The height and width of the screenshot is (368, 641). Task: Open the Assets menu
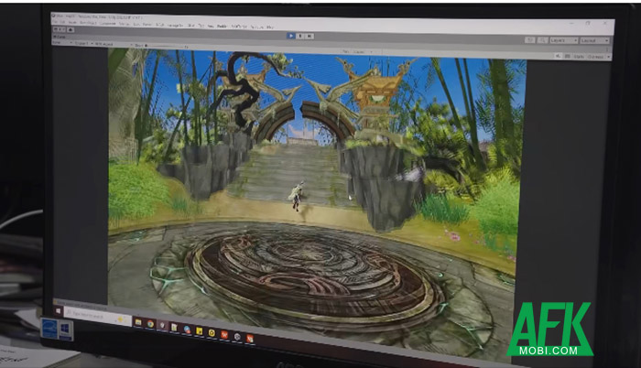[x=72, y=22]
